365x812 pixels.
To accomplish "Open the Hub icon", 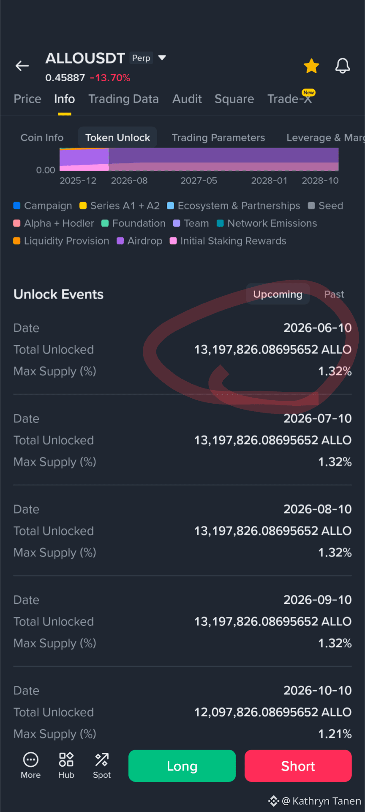I will pyautogui.click(x=66, y=760).
